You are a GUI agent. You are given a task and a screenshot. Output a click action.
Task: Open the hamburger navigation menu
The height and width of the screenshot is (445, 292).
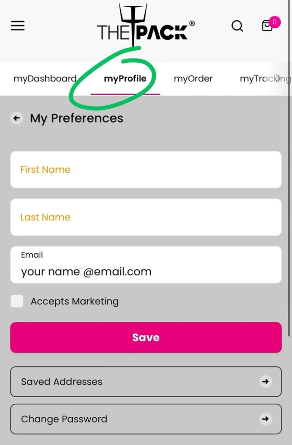coord(18,26)
